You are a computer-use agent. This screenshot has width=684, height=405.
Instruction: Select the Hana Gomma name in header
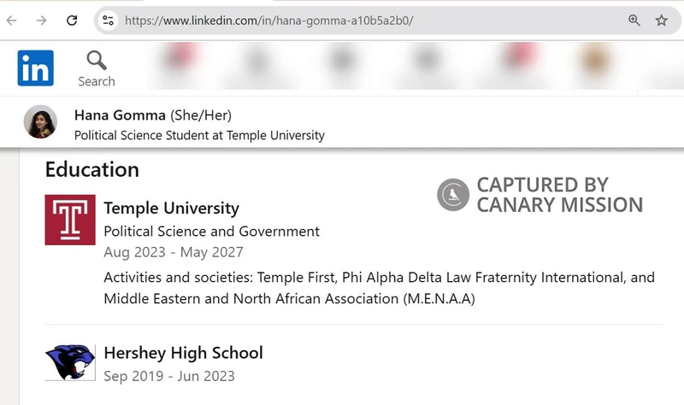pos(121,115)
